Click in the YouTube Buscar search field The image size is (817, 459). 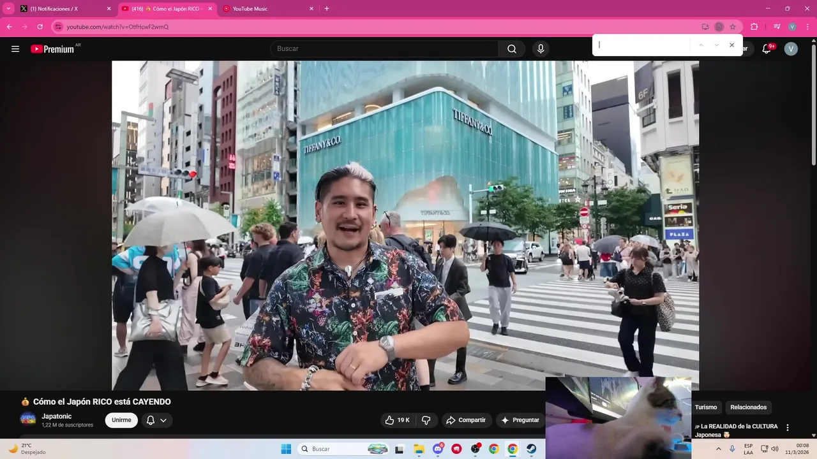click(384, 49)
